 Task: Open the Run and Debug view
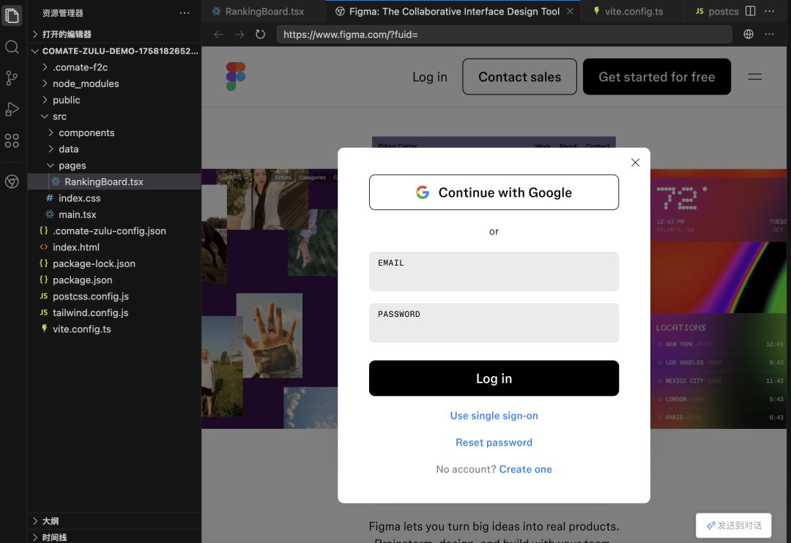12,110
